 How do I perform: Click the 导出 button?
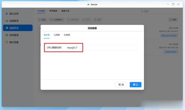pyautogui.click(x=86, y=20)
